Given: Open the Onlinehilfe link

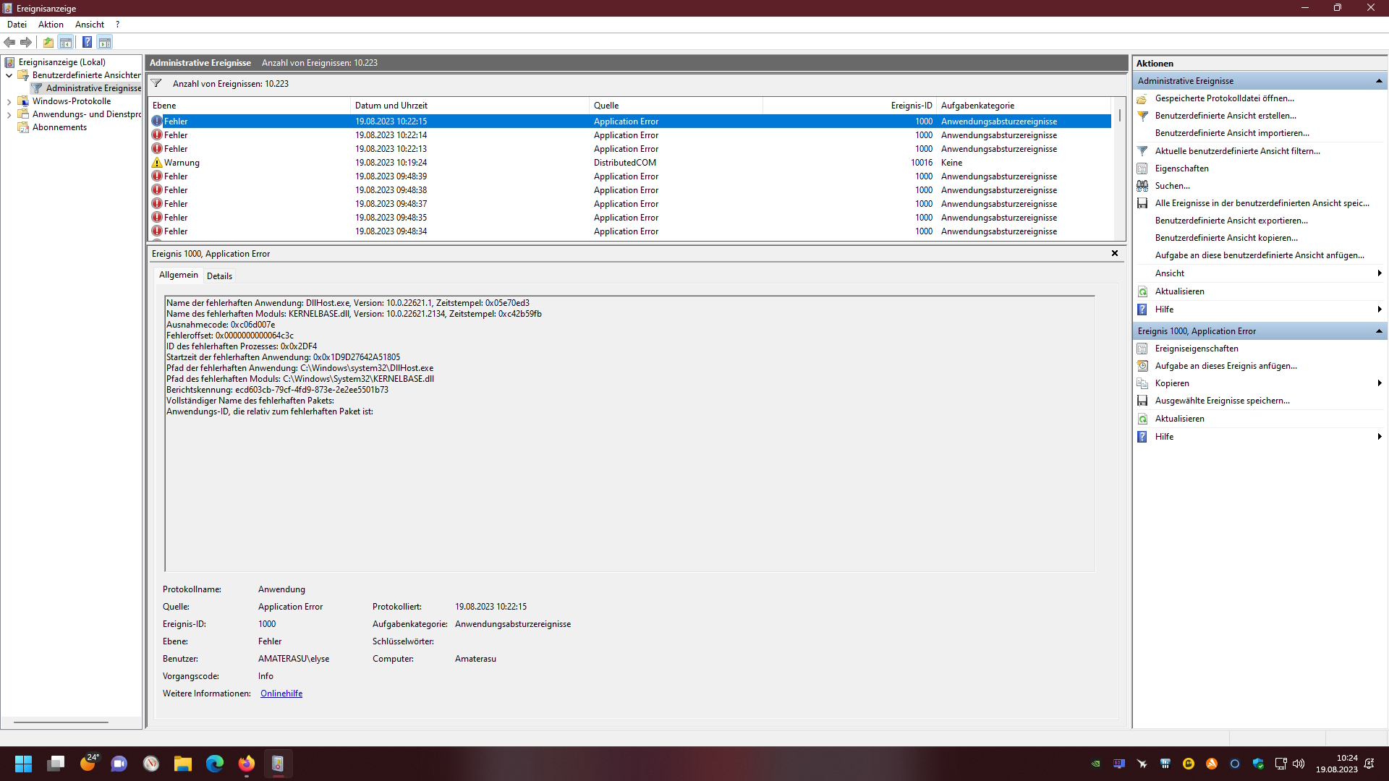Looking at the screenshot, I should [281, 693].
